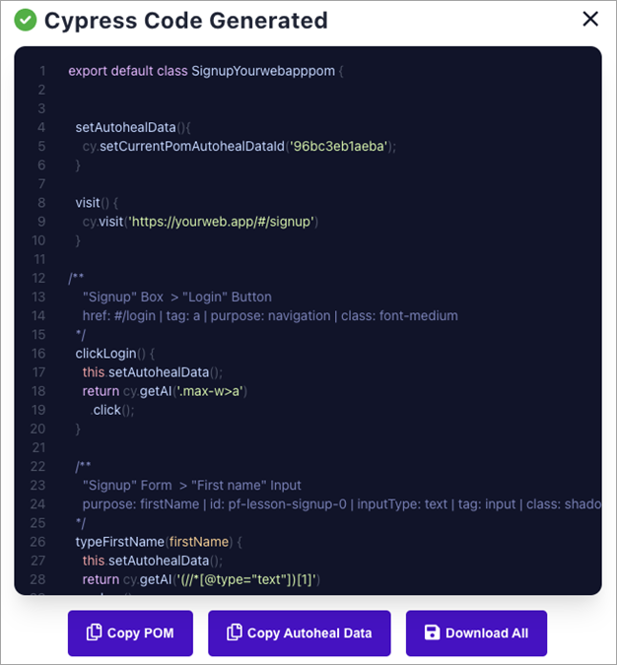The height and width of the screenshot is (665, 617).
Task: Click the '.max-w>a' selector string
Action: coord(215,391)
